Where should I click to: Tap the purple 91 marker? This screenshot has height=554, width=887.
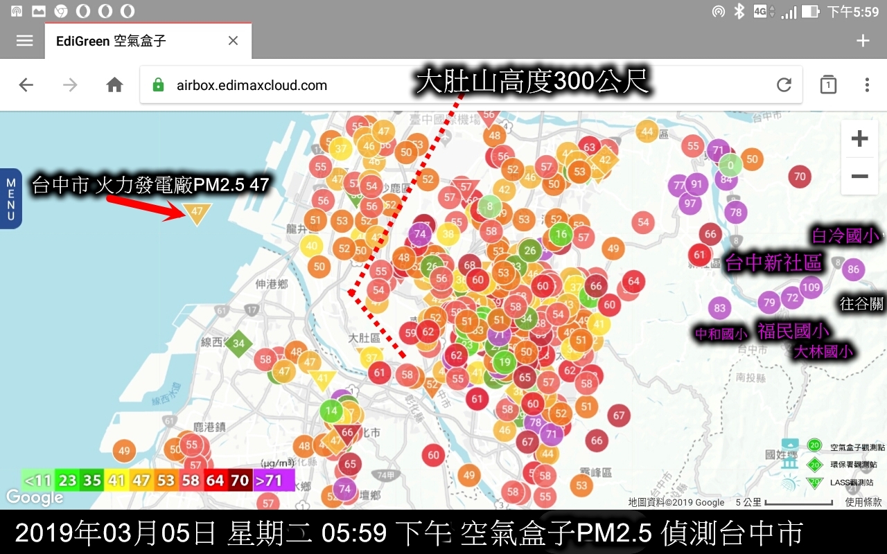coord(696,185)
